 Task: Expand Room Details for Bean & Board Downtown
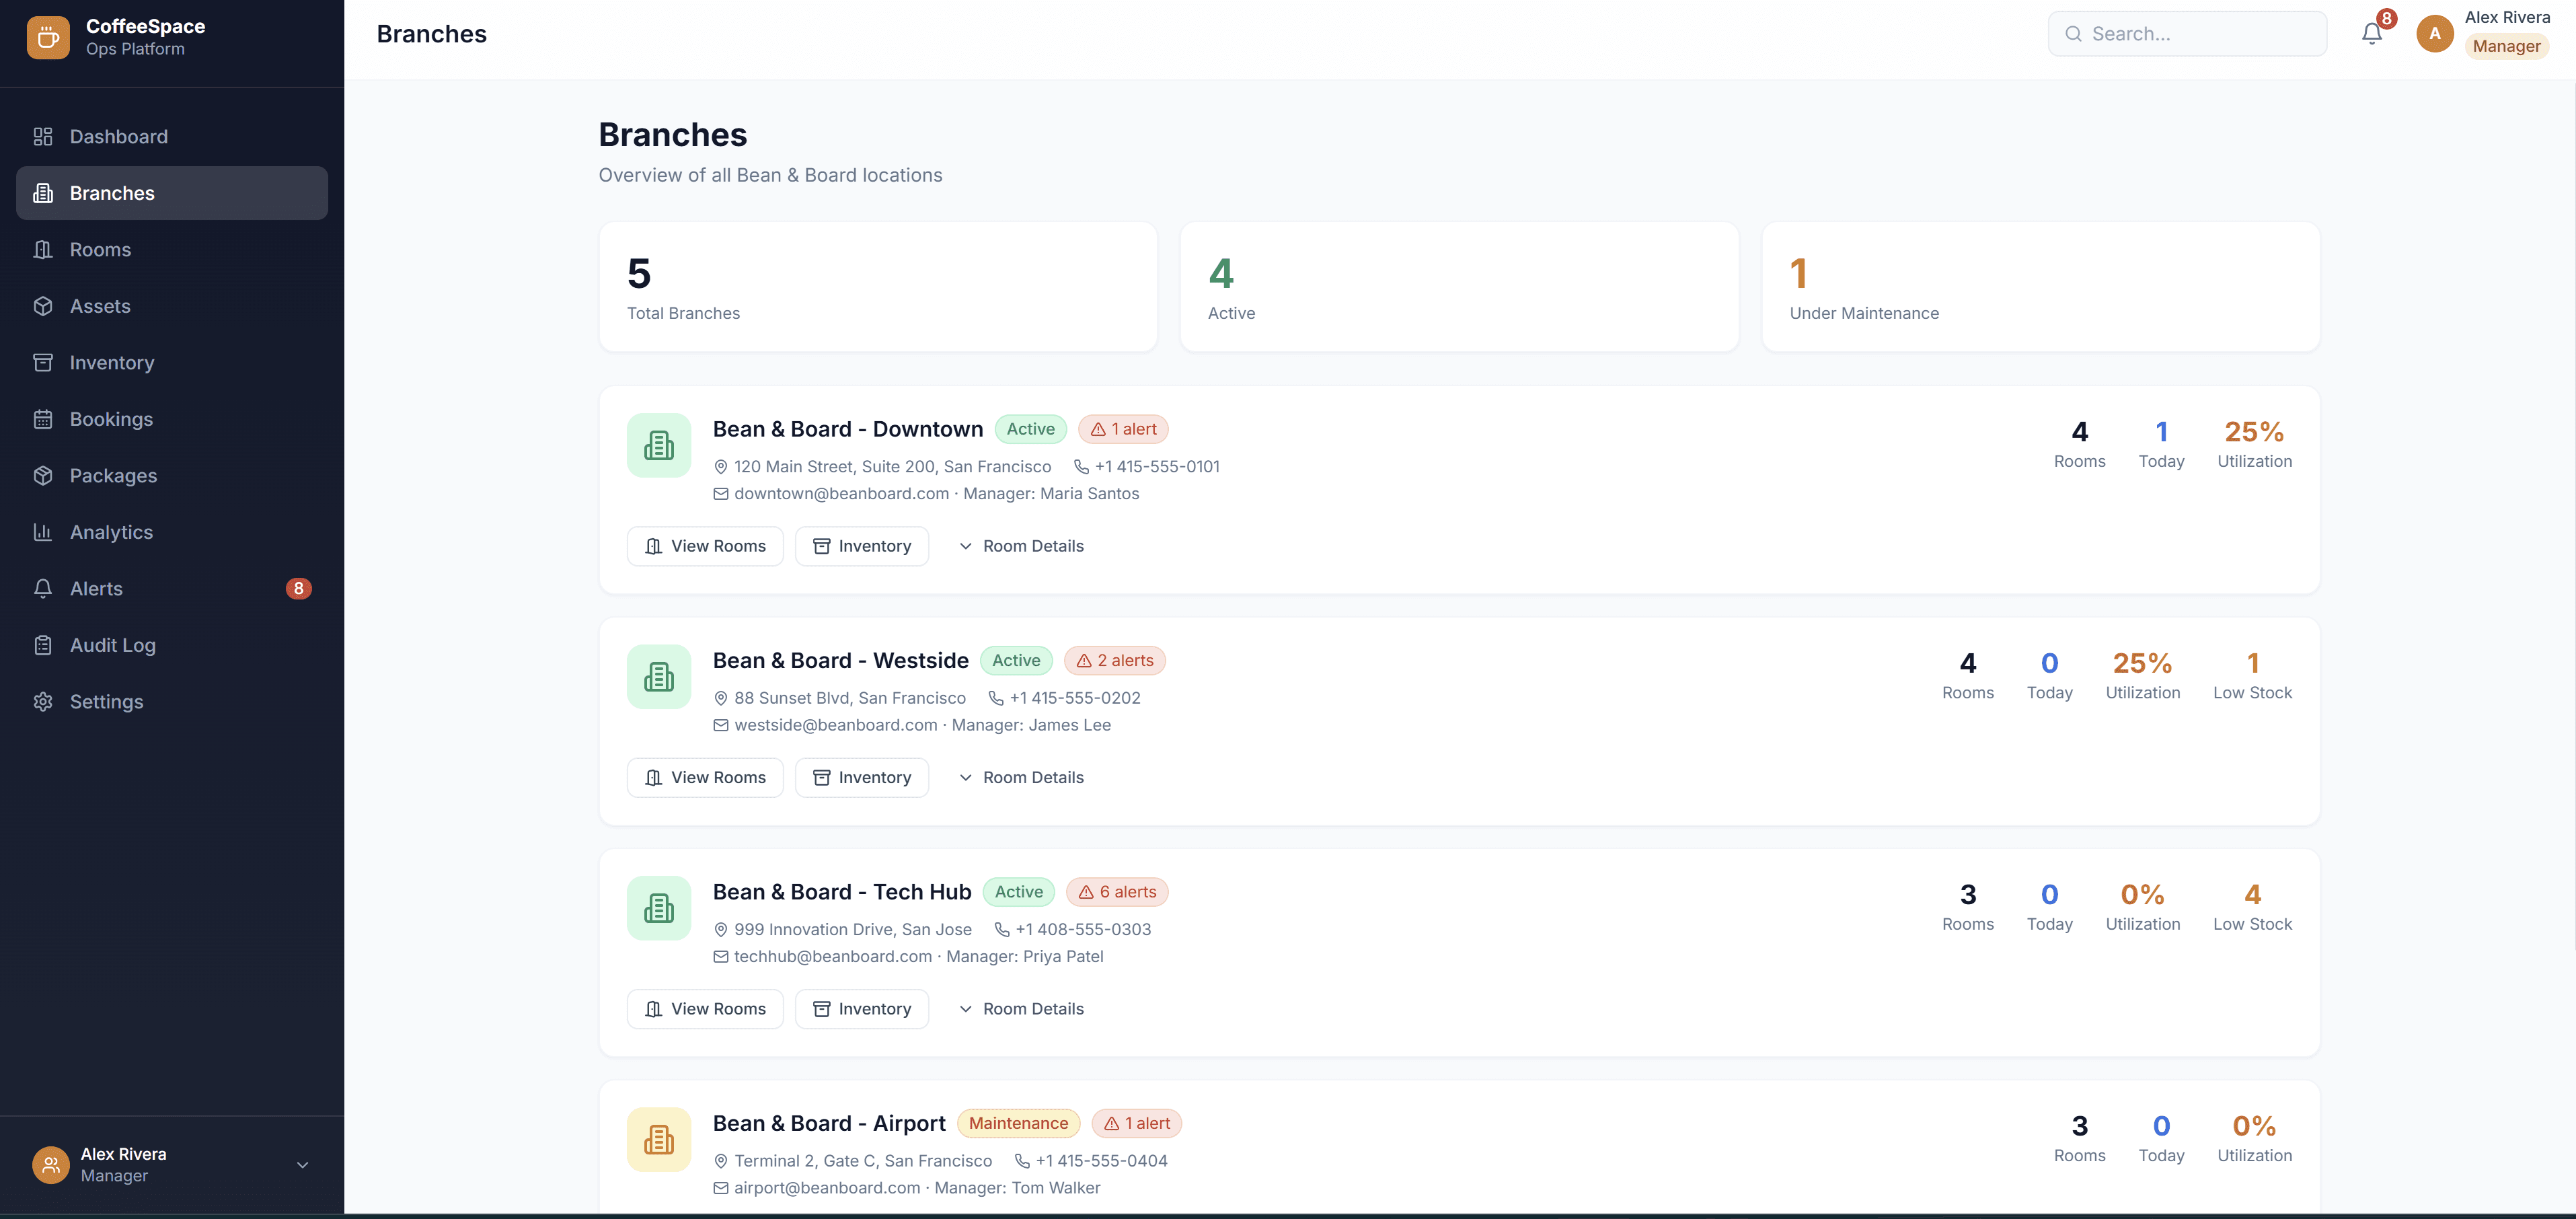point(1021,545)
